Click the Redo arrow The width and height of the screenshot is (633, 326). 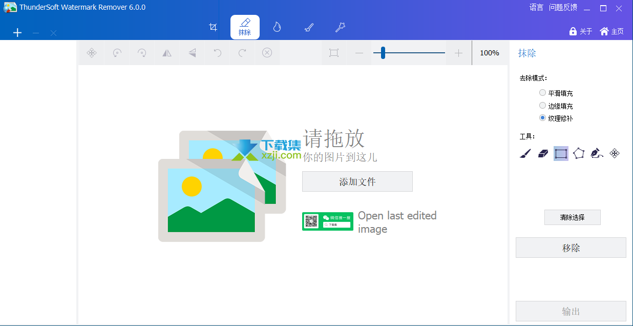pos(242,53)
